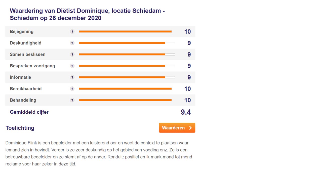Click the Behandeling score of 10

click(x=187, y=100)
